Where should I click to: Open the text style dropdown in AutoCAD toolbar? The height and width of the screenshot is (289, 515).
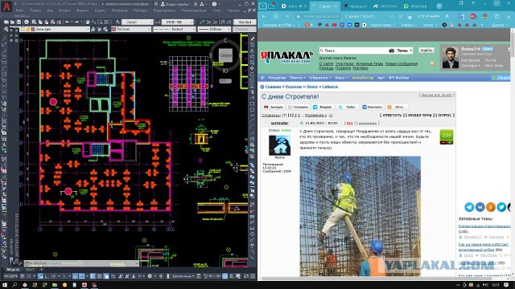[x=137, y=22]
